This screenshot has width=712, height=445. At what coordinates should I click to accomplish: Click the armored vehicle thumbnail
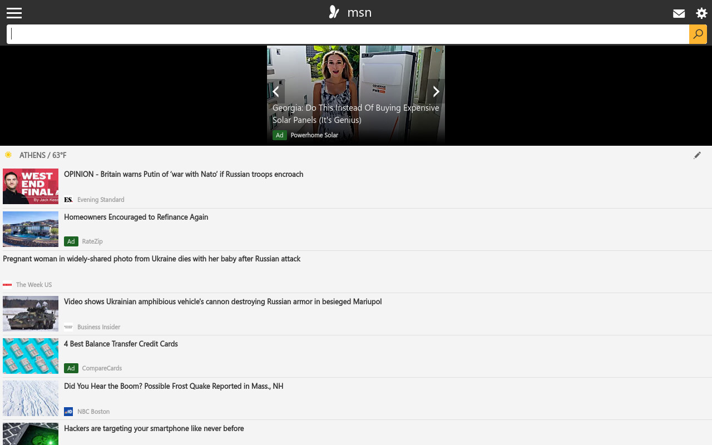[x=31, y=314]
